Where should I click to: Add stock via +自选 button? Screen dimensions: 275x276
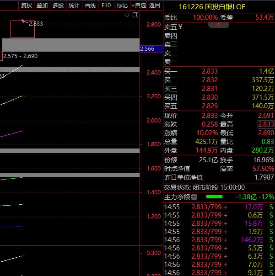coord(139,5)
